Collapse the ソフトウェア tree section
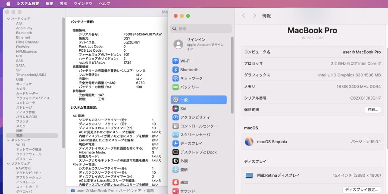 (x=8, y=163)
